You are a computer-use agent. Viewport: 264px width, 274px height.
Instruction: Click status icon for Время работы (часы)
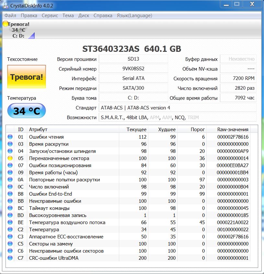(10, 172)
